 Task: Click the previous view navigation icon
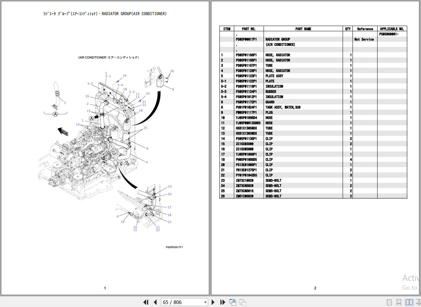coord(233,302)
